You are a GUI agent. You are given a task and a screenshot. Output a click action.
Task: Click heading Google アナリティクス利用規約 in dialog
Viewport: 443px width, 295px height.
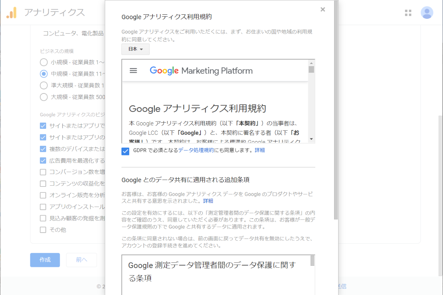pos(166,17)
